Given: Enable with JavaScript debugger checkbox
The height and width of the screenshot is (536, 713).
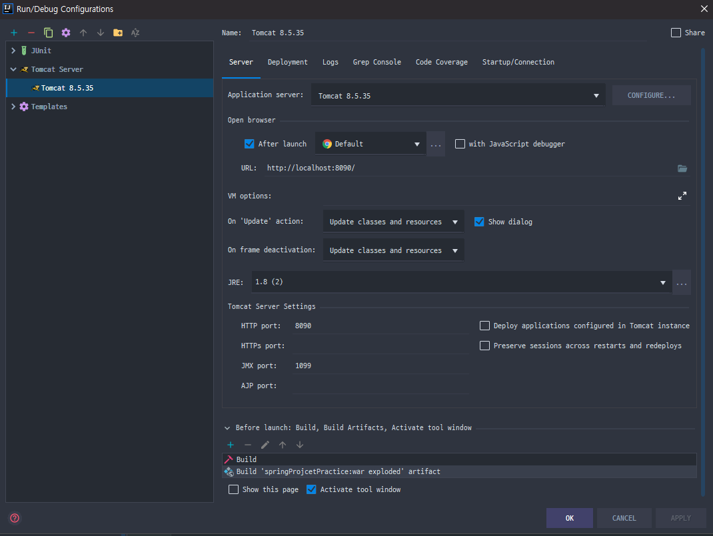Looking at the screenshot, I should 460,144.
